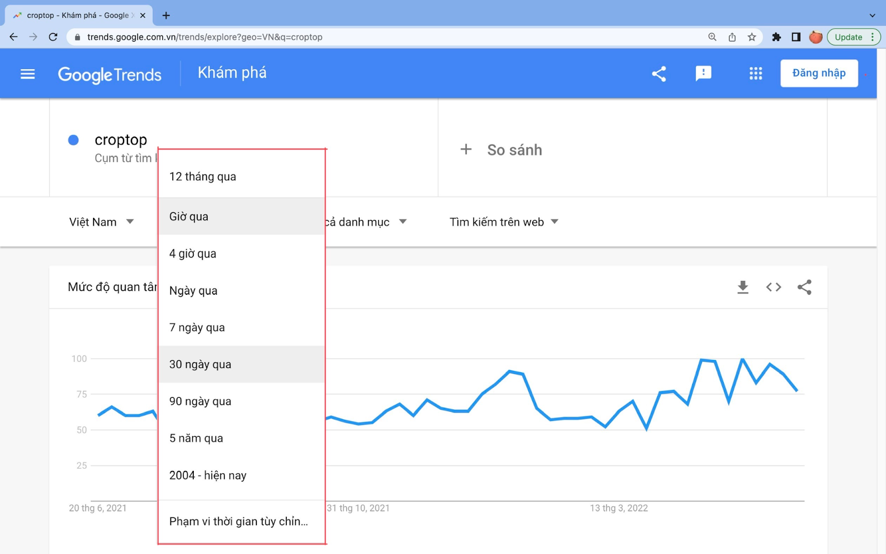The image size is (886, 554).
Task: Click the Chrome Update button
Action: [x=853, y=37]
